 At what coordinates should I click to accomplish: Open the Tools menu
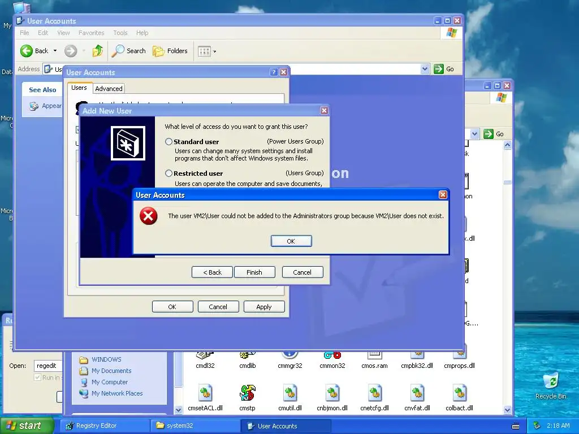(x=120, y=33)
